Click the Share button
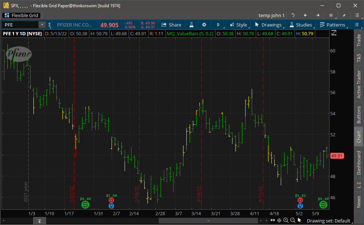Screen dimensions: 364x225 (171, 25)
